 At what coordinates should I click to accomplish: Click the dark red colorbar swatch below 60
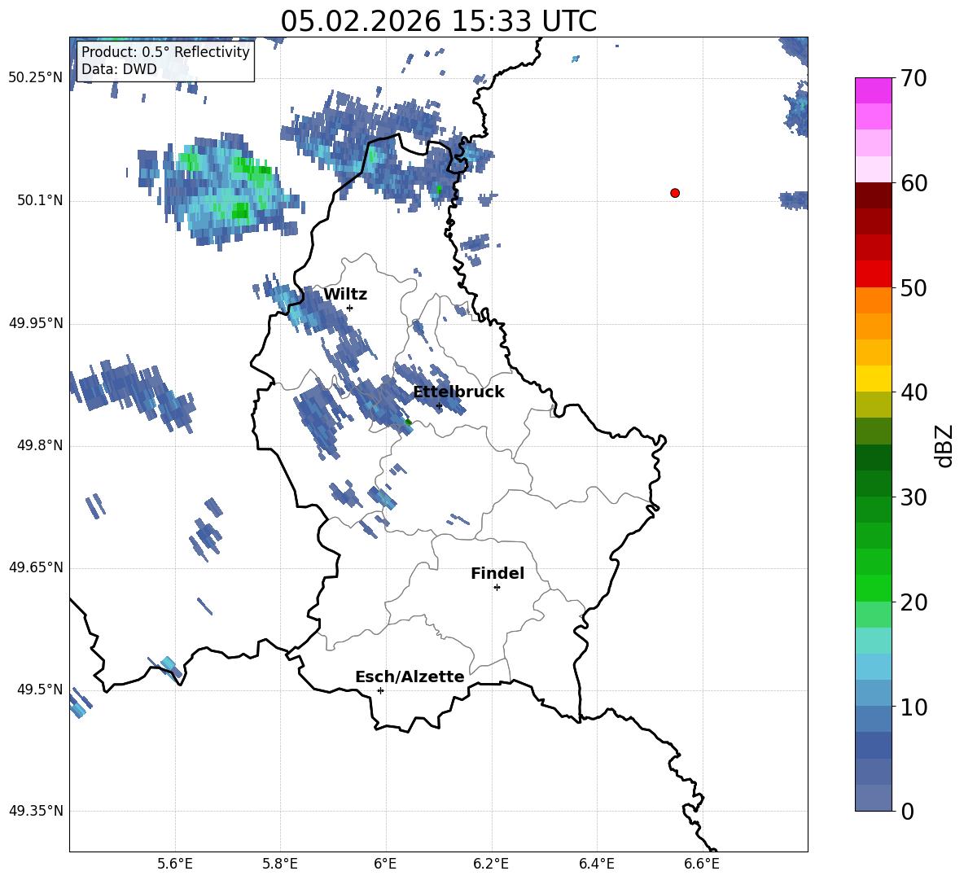(x=873, y=195)
